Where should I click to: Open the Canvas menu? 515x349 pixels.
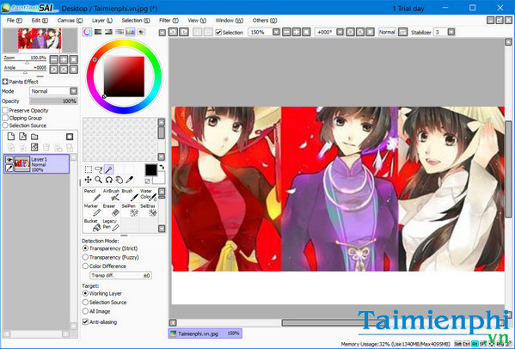[x=70, y=21]
